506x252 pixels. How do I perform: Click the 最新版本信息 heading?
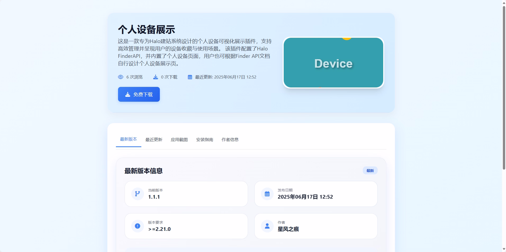click(143, 171)
